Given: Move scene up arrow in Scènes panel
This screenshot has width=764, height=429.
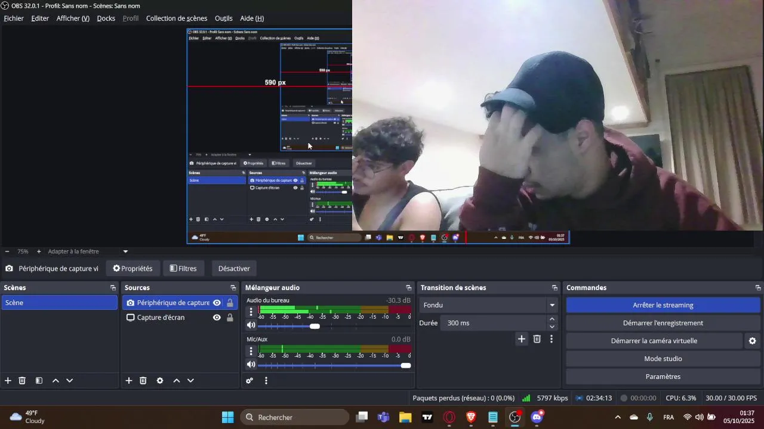Looking at the screenshot, I should [x=56, y=381].
